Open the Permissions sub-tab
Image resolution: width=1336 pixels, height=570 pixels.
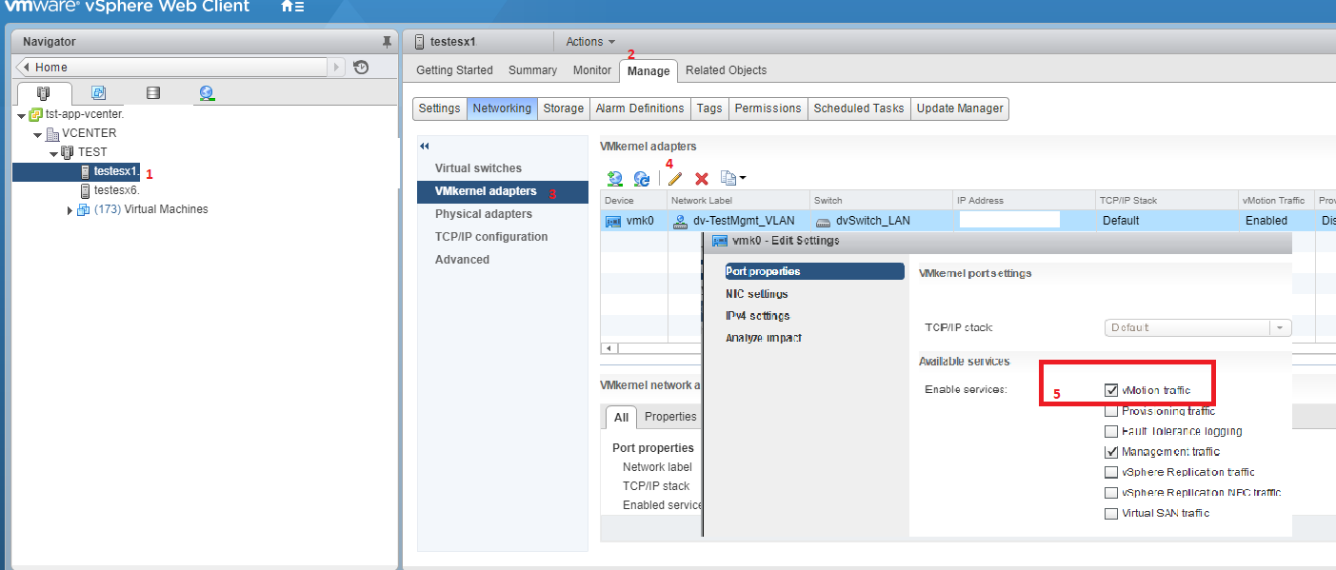[x=768, y=108]
